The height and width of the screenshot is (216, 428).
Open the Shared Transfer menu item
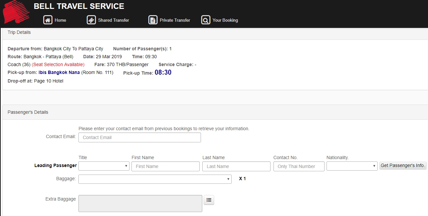[x=113, y=20]
